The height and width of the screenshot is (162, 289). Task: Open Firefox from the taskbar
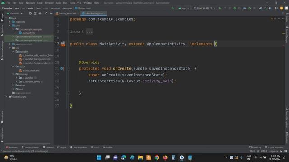[x=165, y=157]
